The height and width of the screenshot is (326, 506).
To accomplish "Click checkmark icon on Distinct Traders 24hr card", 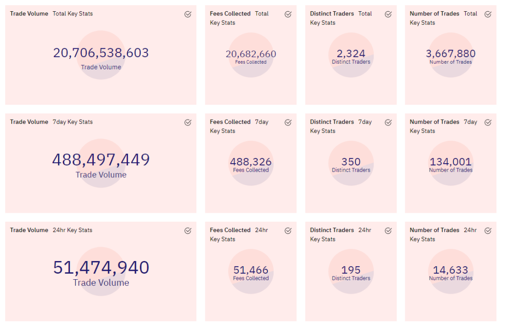I will click(388, 231).
